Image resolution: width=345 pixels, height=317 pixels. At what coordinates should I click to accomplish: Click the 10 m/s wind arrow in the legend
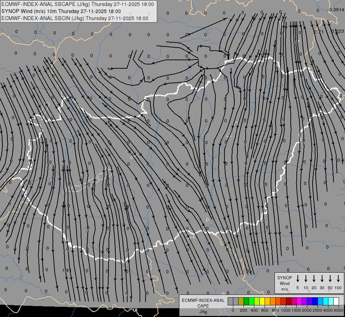click(x=306, y=278)
